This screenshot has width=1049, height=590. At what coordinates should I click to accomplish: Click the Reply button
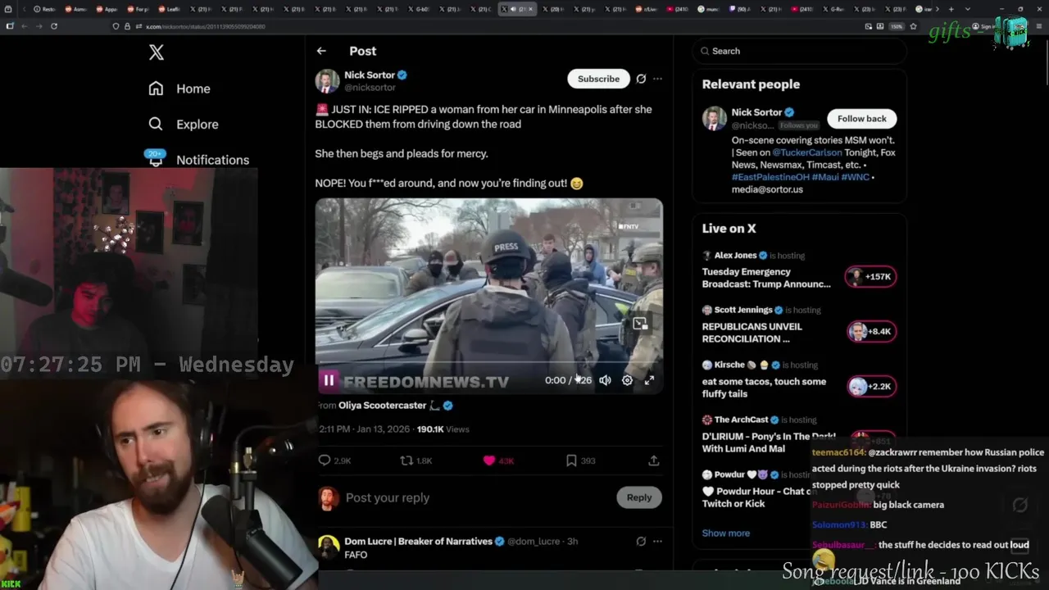tap(639, 497)
